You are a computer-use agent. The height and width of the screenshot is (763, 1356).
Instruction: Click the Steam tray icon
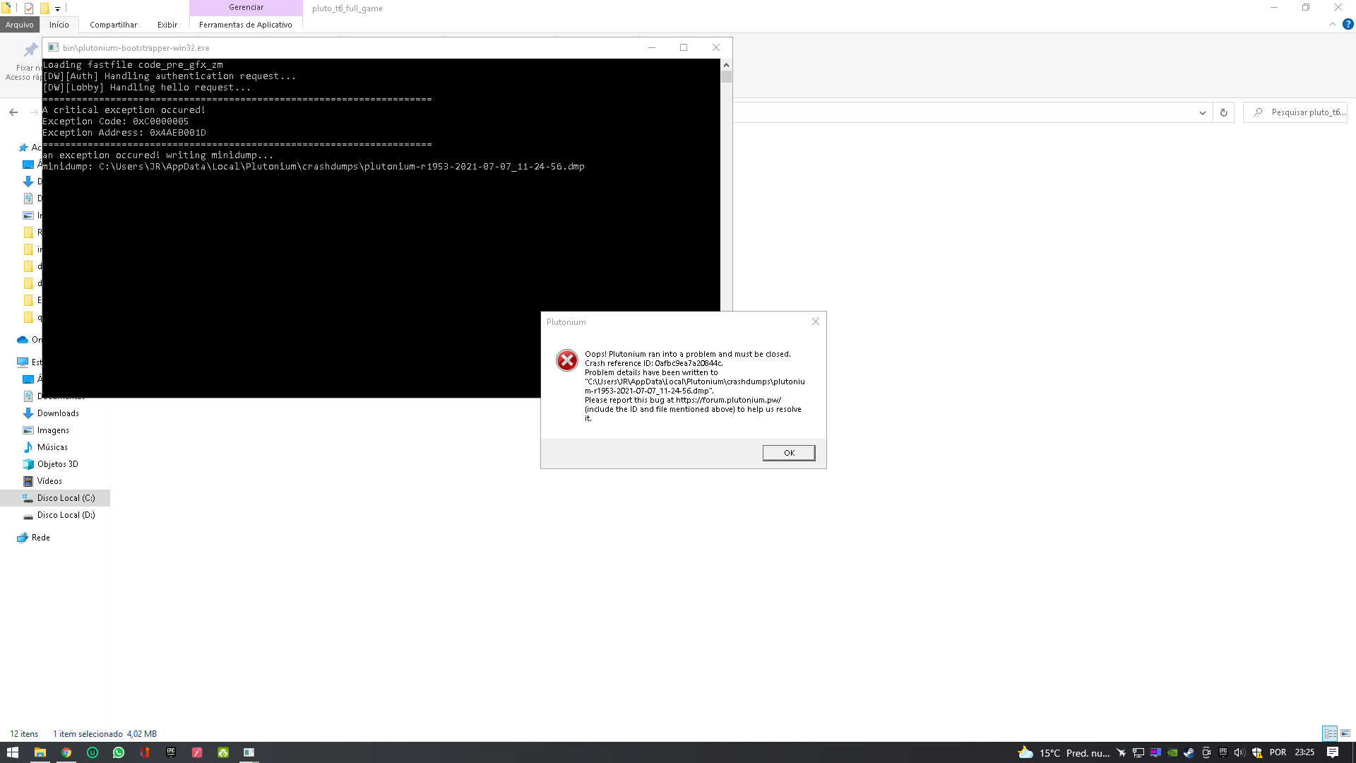(x=1189, y=752)
